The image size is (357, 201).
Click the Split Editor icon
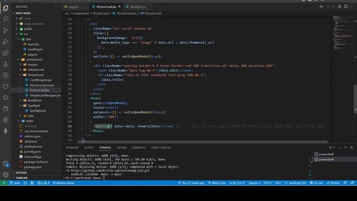346,7
